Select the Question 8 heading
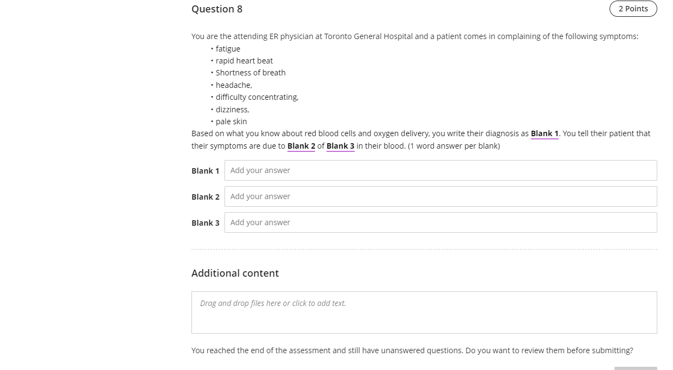The width and height of the screenshot is (673, 370). pyautogui.click(x=217, y=9)
